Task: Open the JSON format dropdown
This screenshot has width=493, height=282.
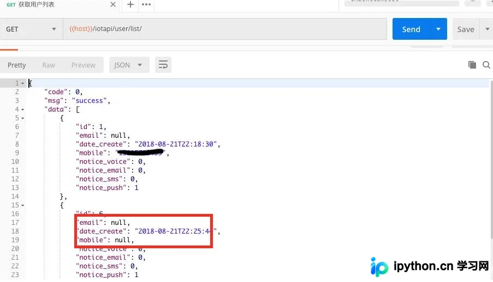Action: (129, 65)
